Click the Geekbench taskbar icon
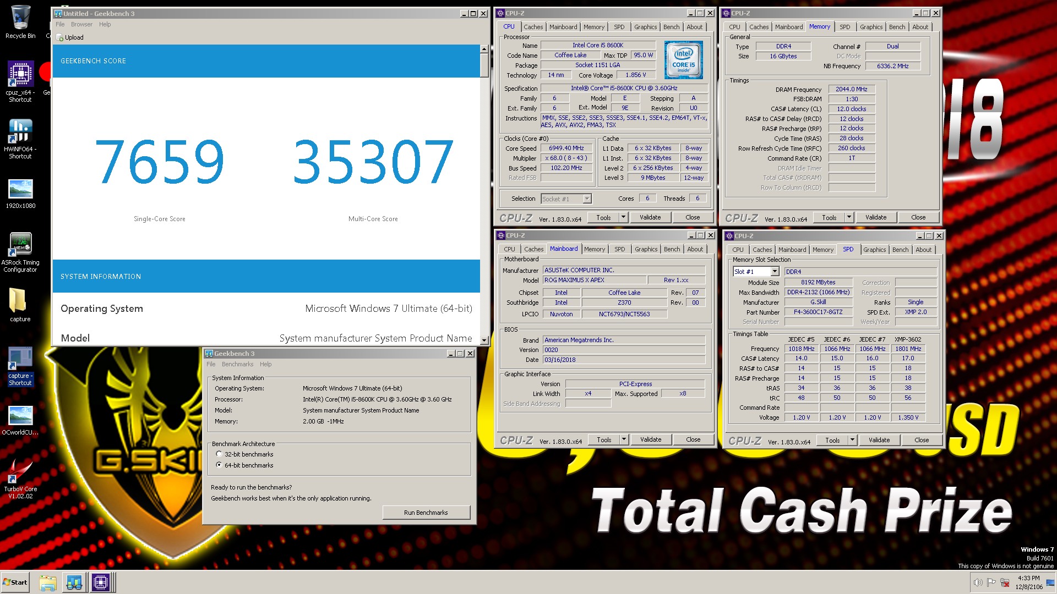 [74, 582]
